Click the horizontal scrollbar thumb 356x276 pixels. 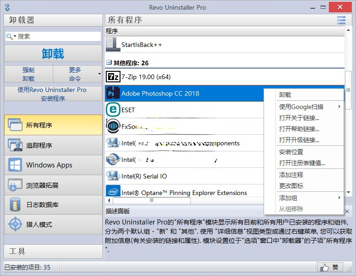(152, 200)
